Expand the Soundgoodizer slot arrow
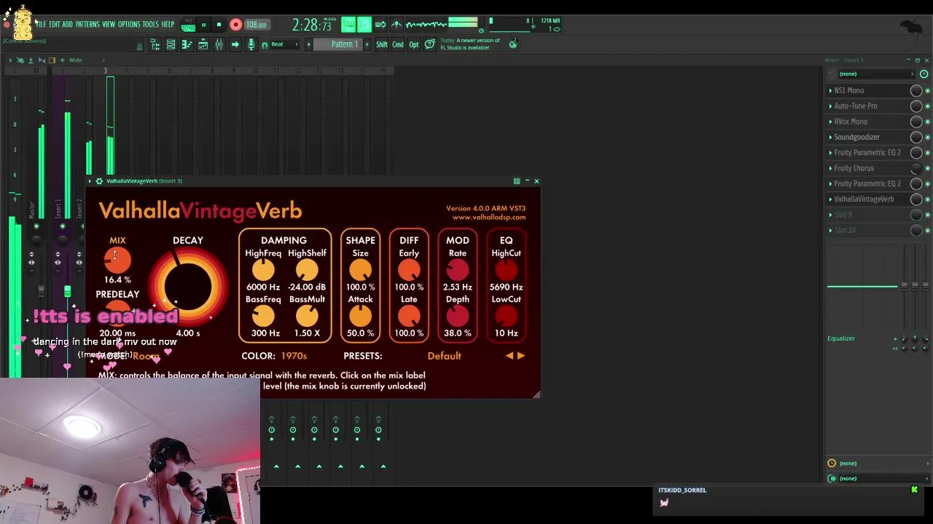This screenshot has height=524, width=933. [830, 138]
